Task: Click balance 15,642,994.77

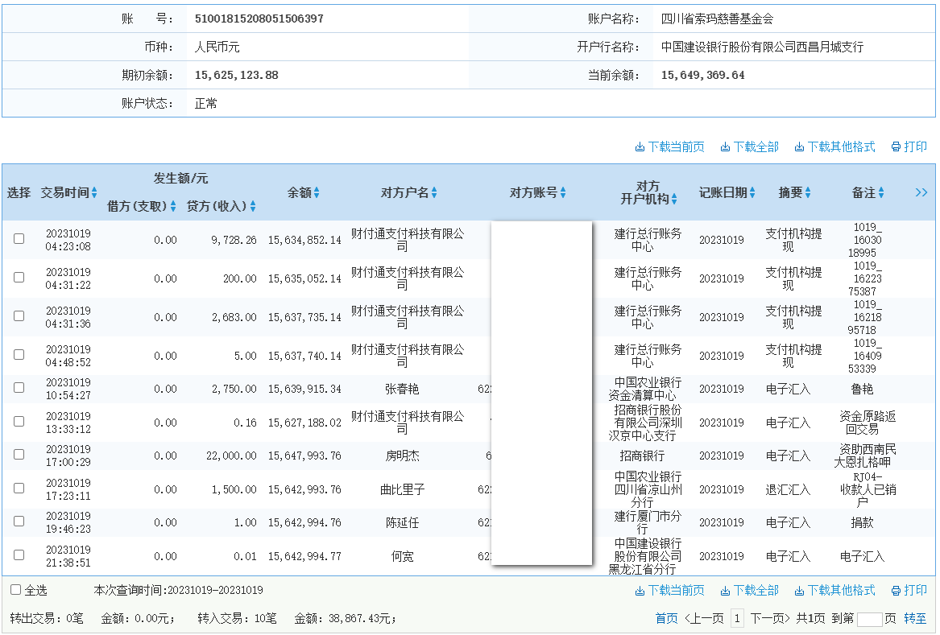Action: pos(304,556)
